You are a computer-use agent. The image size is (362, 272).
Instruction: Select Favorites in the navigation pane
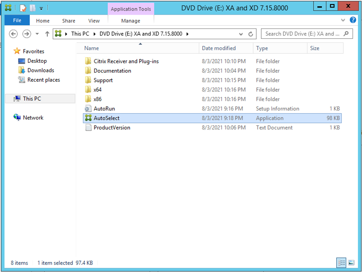(33, 51)
